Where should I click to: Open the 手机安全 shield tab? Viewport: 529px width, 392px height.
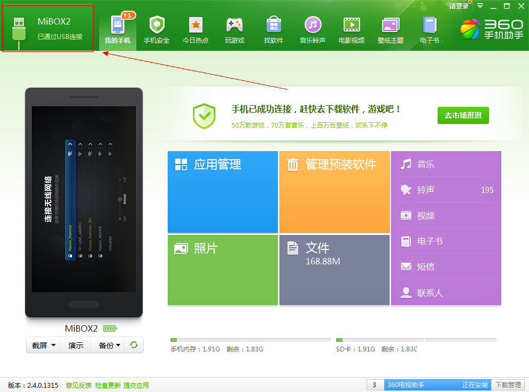(157, 30)
